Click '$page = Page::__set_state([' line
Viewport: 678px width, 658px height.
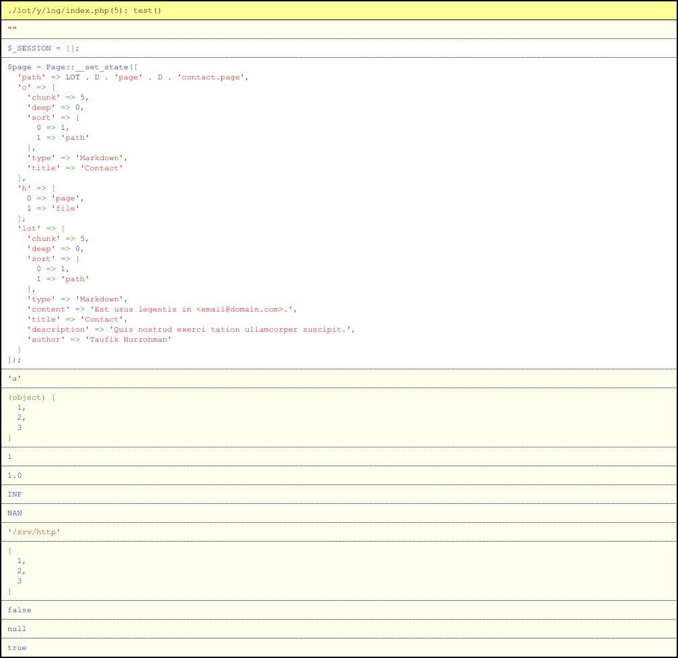click(73, 67)
